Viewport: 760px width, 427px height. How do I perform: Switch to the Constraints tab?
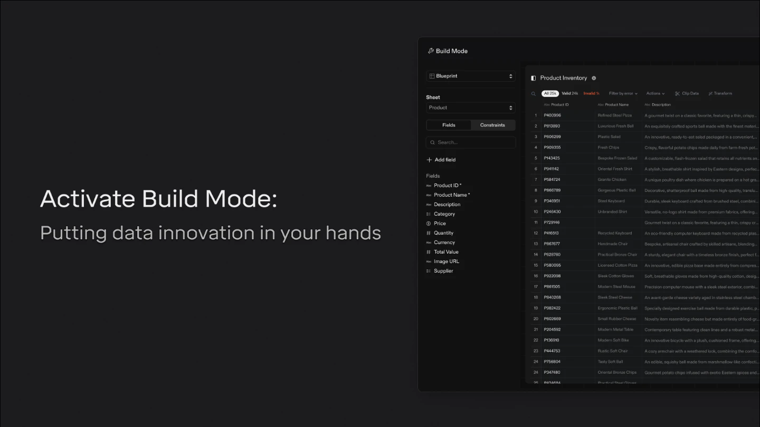tap(492, 125)
